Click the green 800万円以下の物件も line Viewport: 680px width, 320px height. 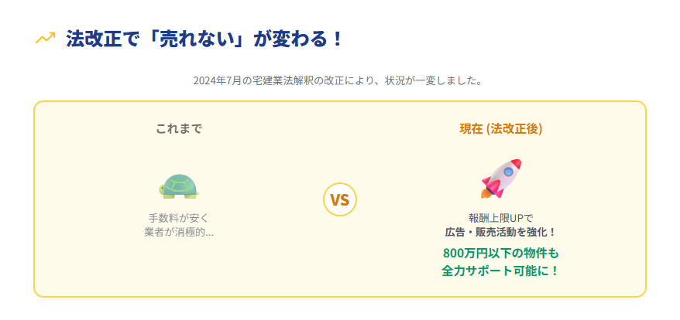click(x=500, y=253)
